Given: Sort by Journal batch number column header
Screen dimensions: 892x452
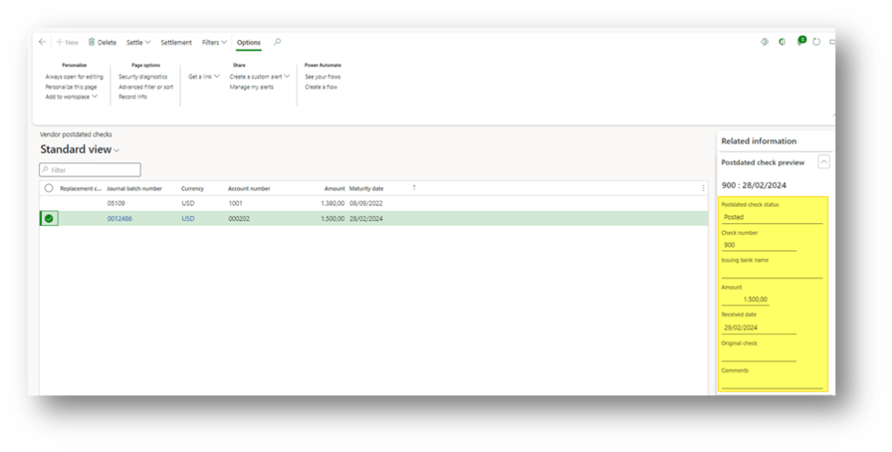Looking at the screenshot, I should pyautogui.click(x=134, y=188).
